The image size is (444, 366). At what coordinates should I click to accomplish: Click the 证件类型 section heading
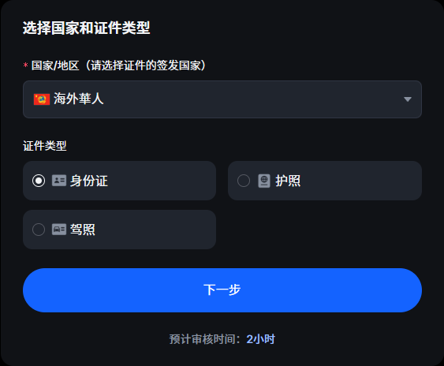coord(45,146)
